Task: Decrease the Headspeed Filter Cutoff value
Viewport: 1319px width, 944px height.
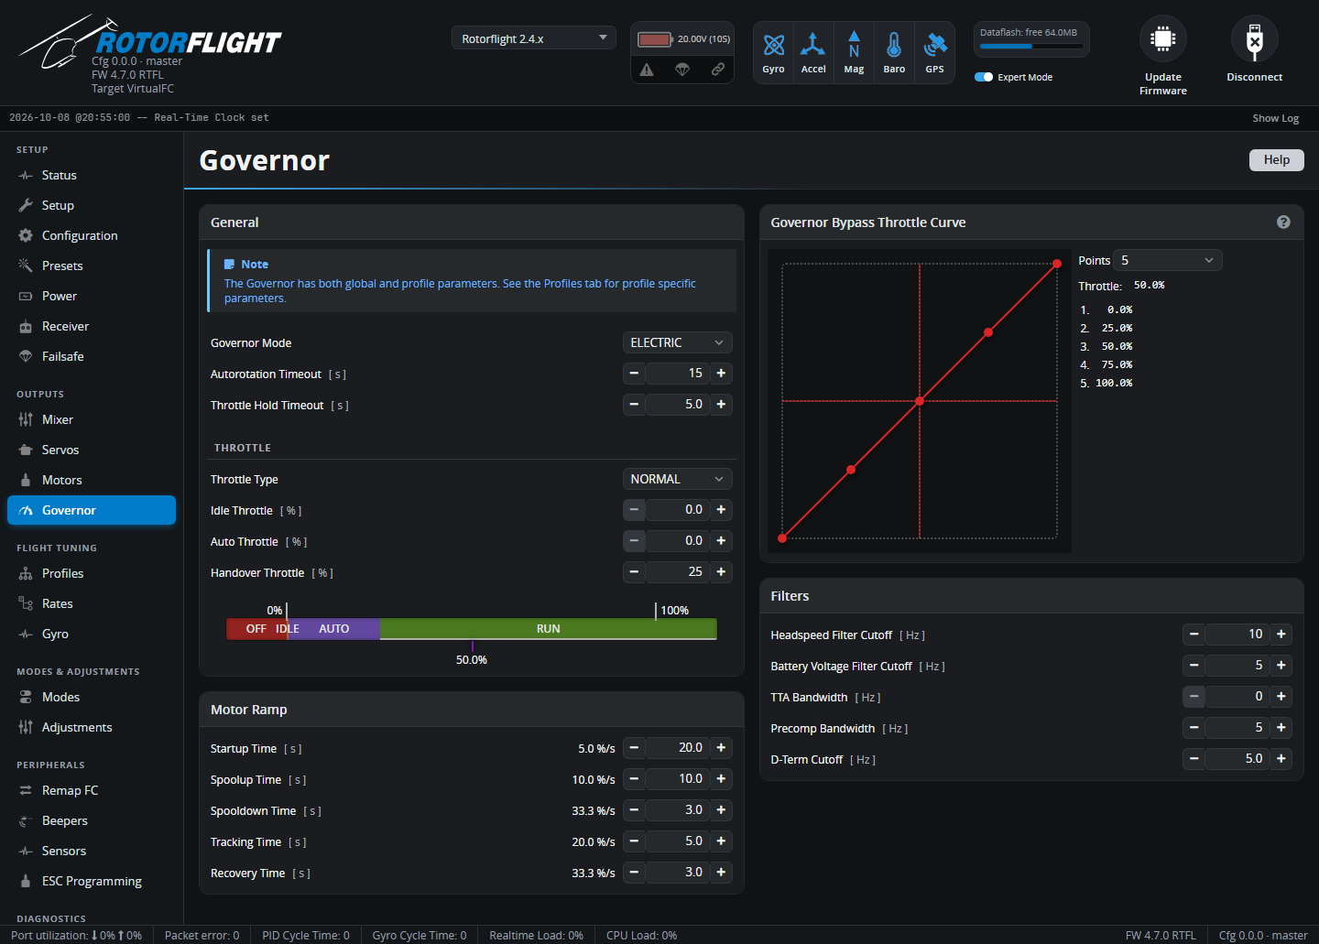Action: pos(1194,634)
